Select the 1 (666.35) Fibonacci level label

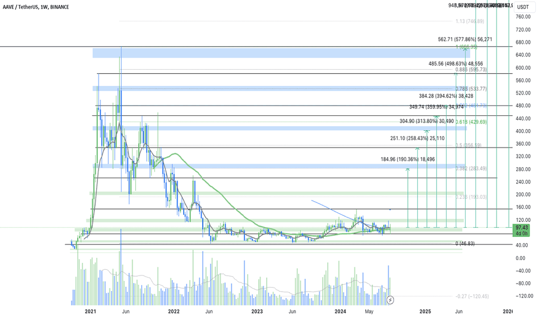(467, 47)
